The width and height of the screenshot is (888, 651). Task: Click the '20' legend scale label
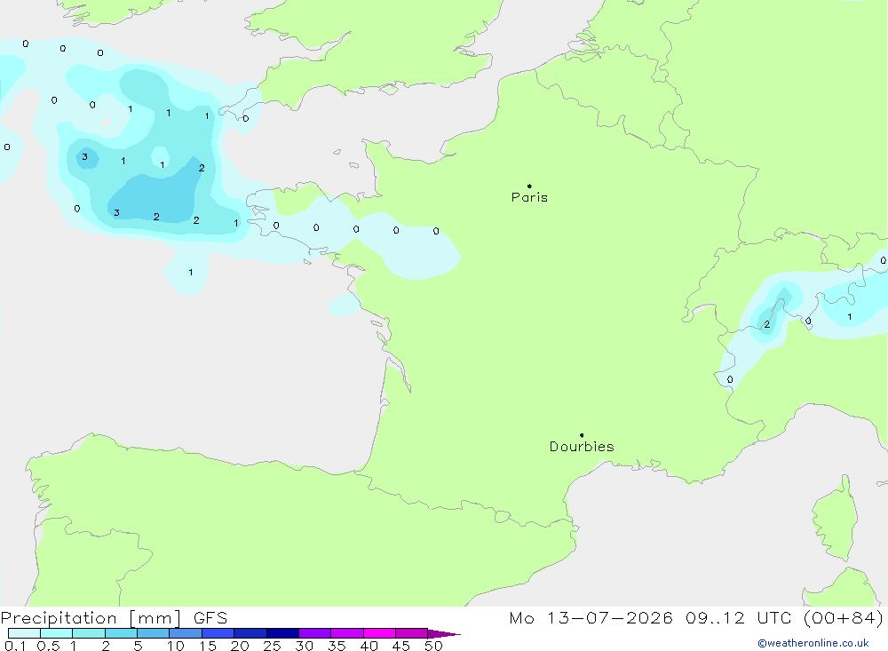pos(240,646)
